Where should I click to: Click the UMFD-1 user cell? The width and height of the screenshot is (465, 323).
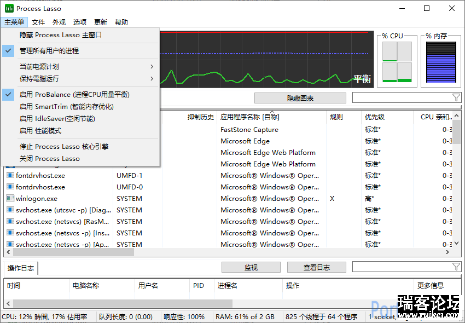129,175
